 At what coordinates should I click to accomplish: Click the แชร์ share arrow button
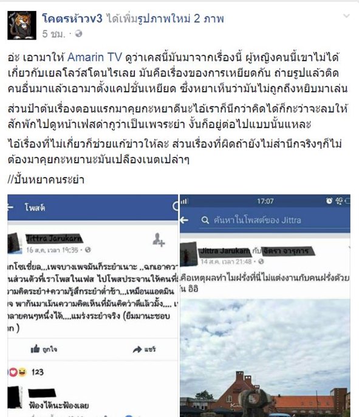145,349
